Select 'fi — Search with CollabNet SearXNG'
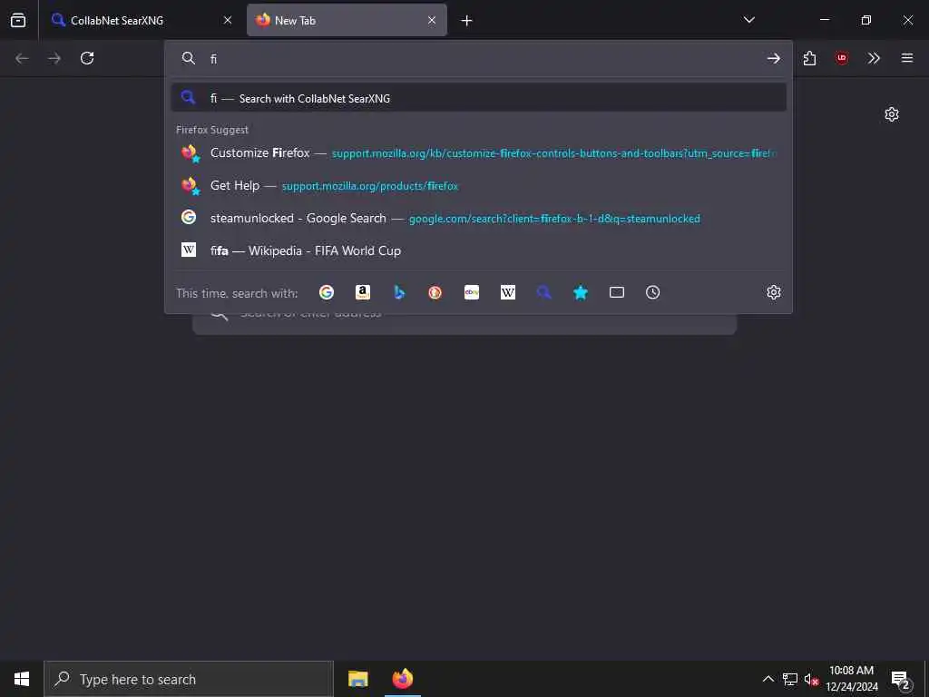The image size is (929, 697). (x=479, y=98)
